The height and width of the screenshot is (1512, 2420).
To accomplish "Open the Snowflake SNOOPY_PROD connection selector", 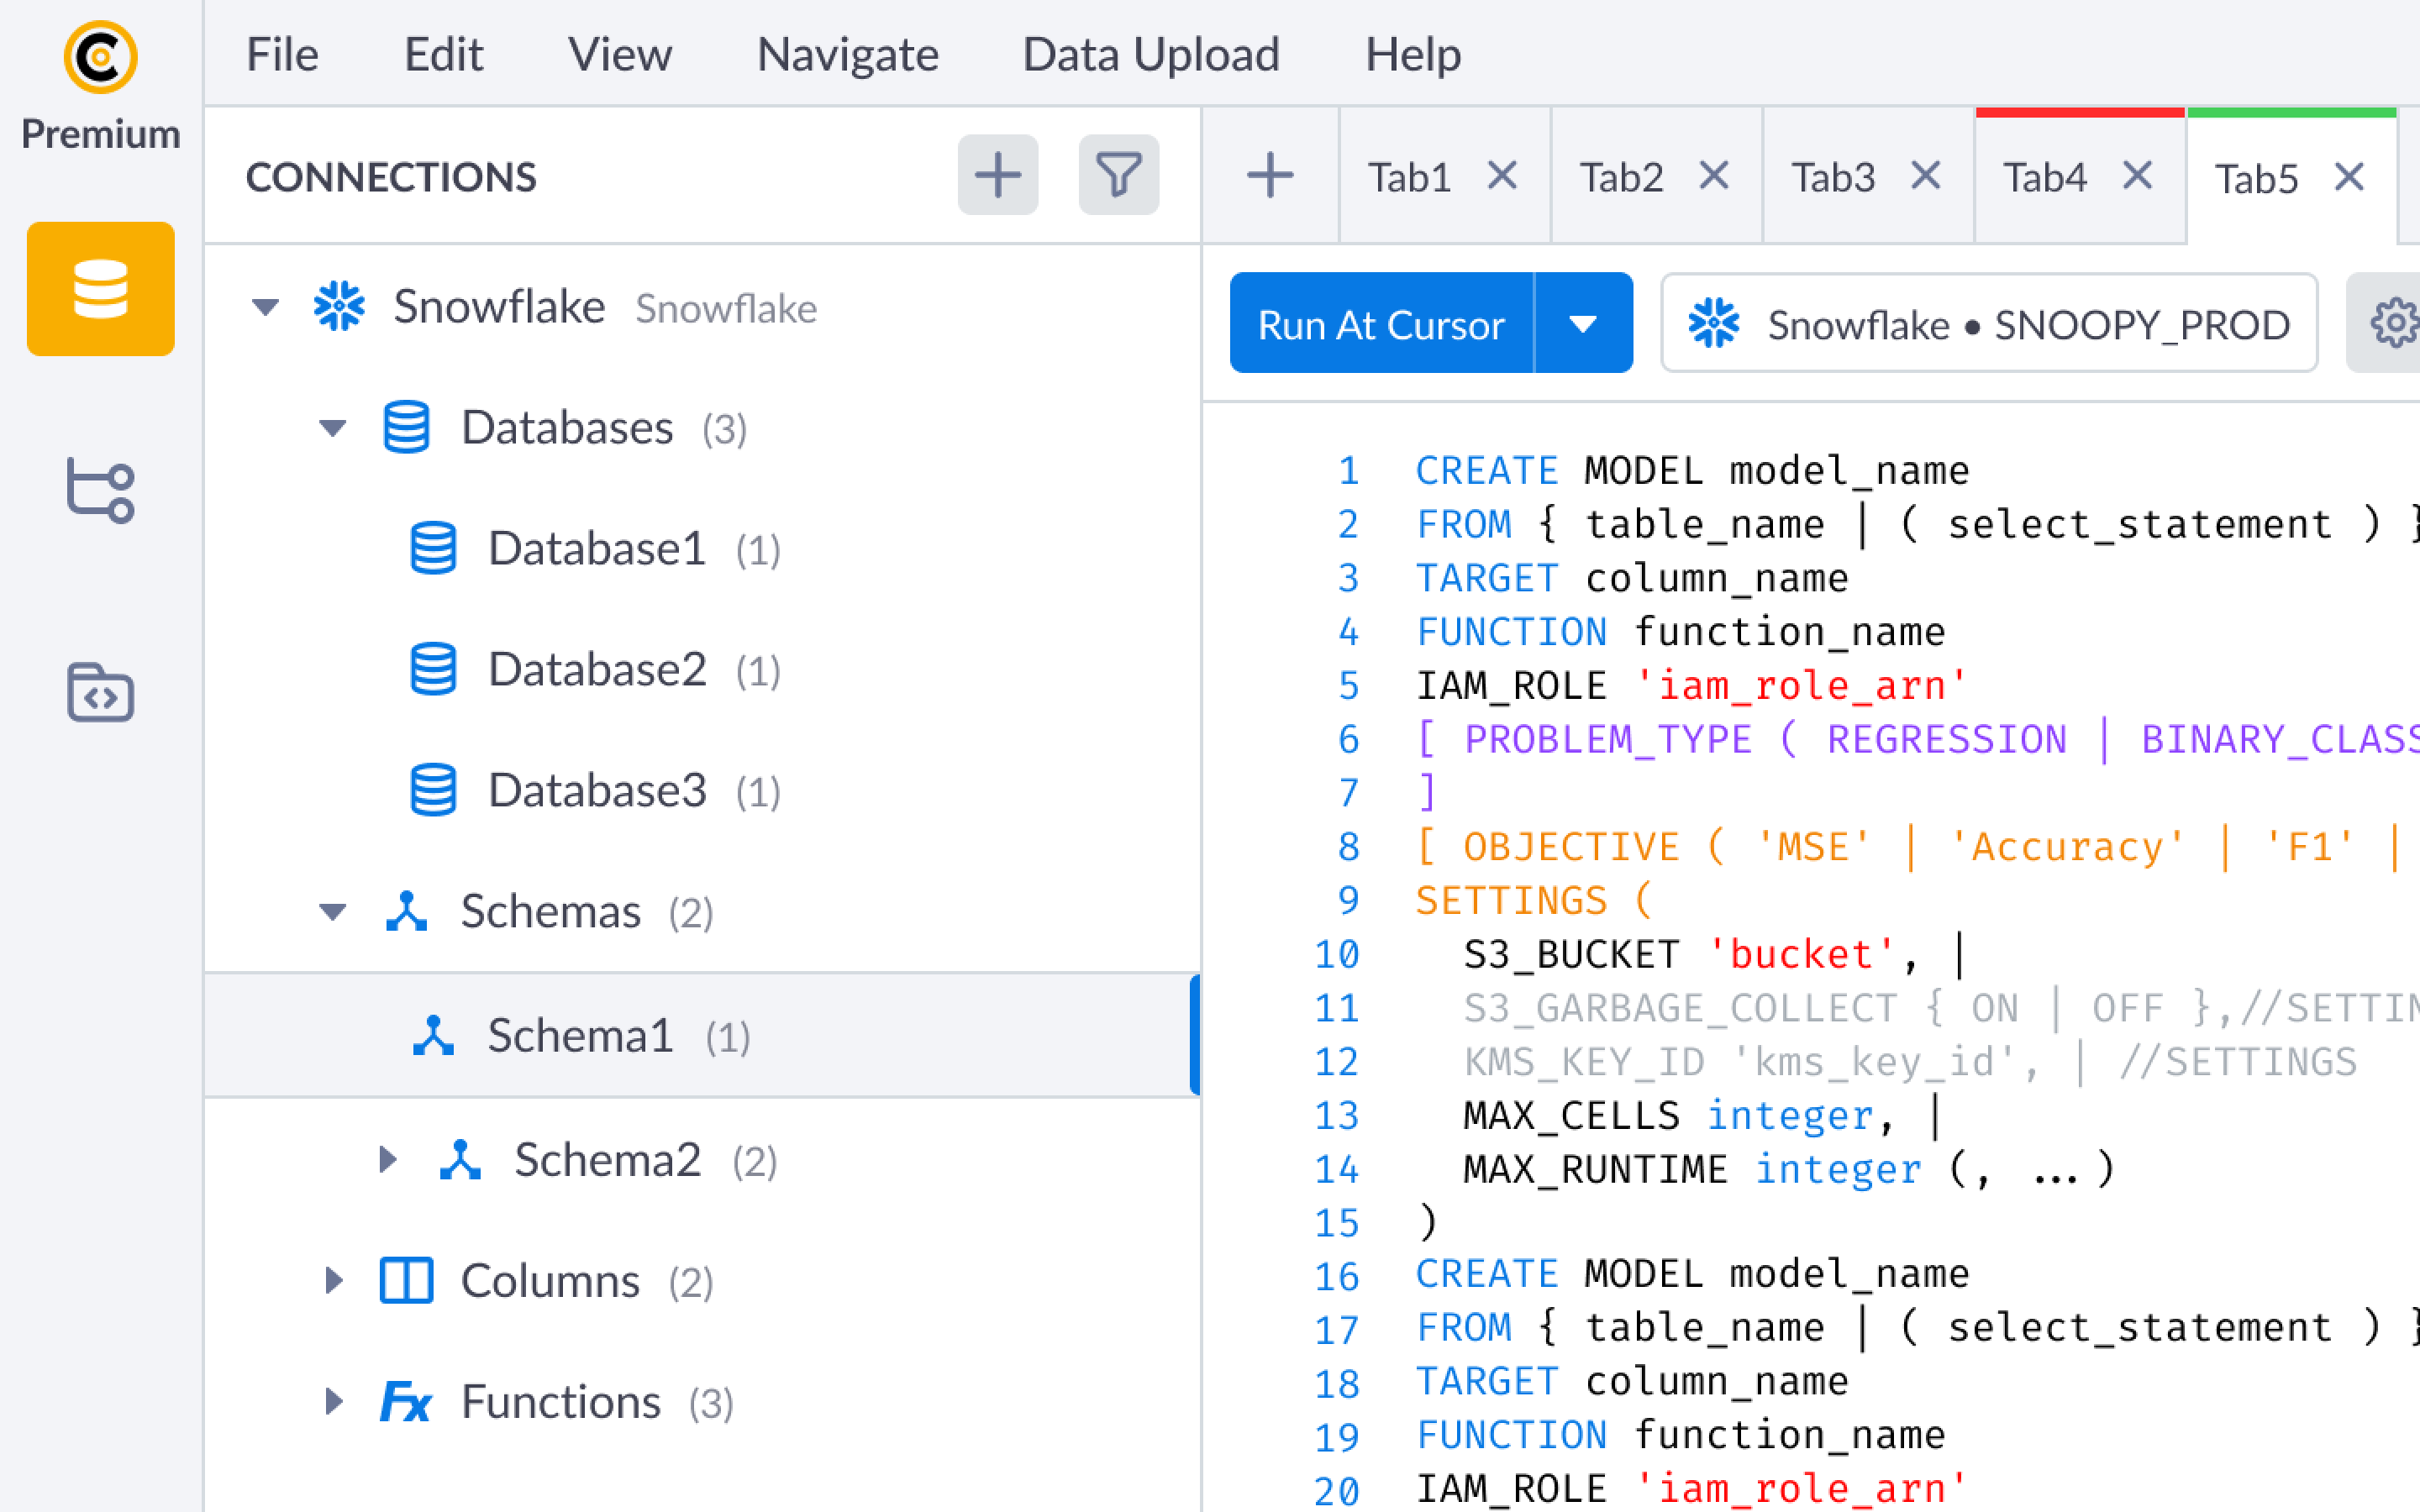I will click(1988, 323).
